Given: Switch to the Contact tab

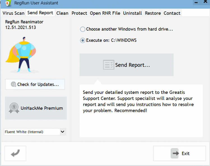Looking at the screenshot, I should pyautogui.click(x=172, y=13).
